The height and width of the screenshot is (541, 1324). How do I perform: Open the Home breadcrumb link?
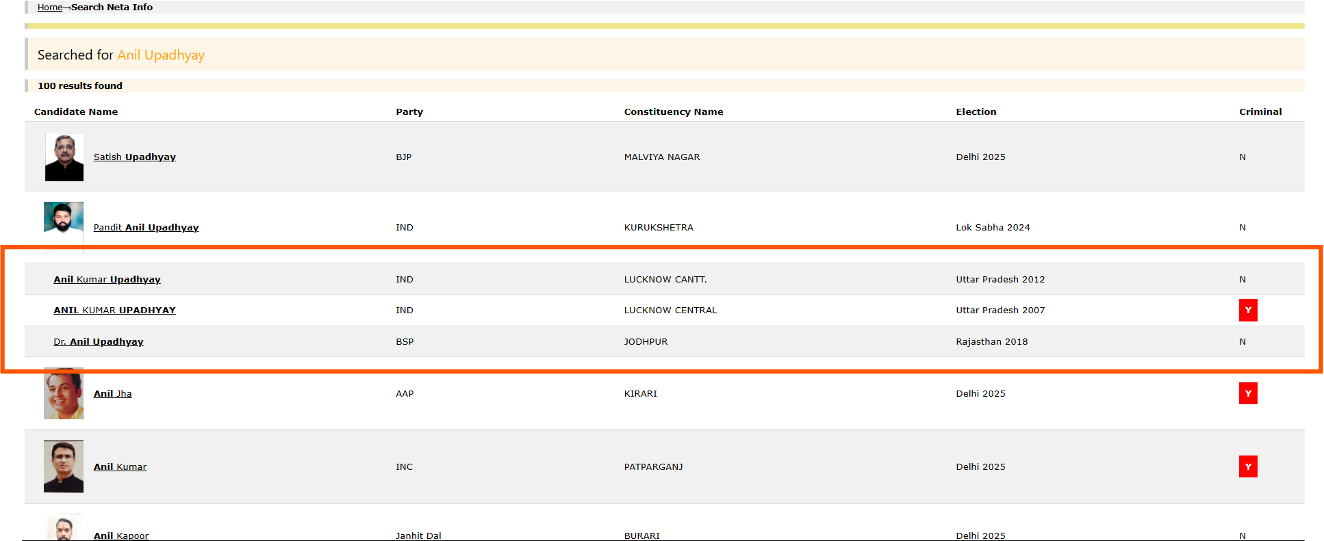click(50, 8)
